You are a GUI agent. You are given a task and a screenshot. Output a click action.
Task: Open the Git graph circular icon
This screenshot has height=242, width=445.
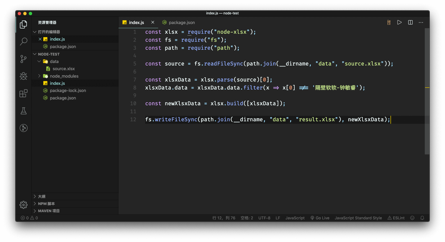click(x=24, y=128)
